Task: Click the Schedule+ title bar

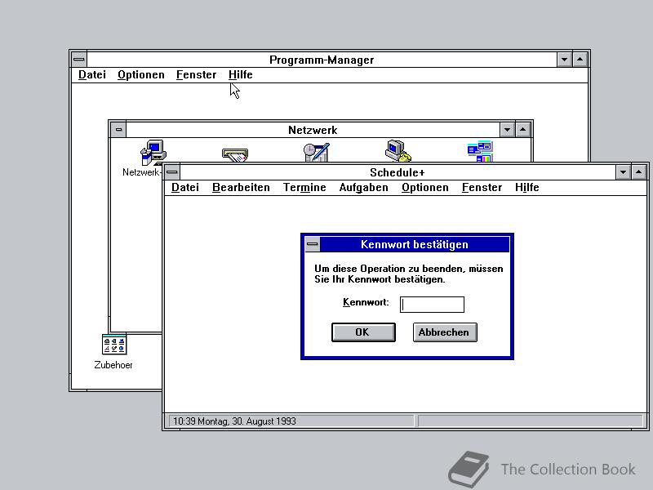Action: pos(398,172)
